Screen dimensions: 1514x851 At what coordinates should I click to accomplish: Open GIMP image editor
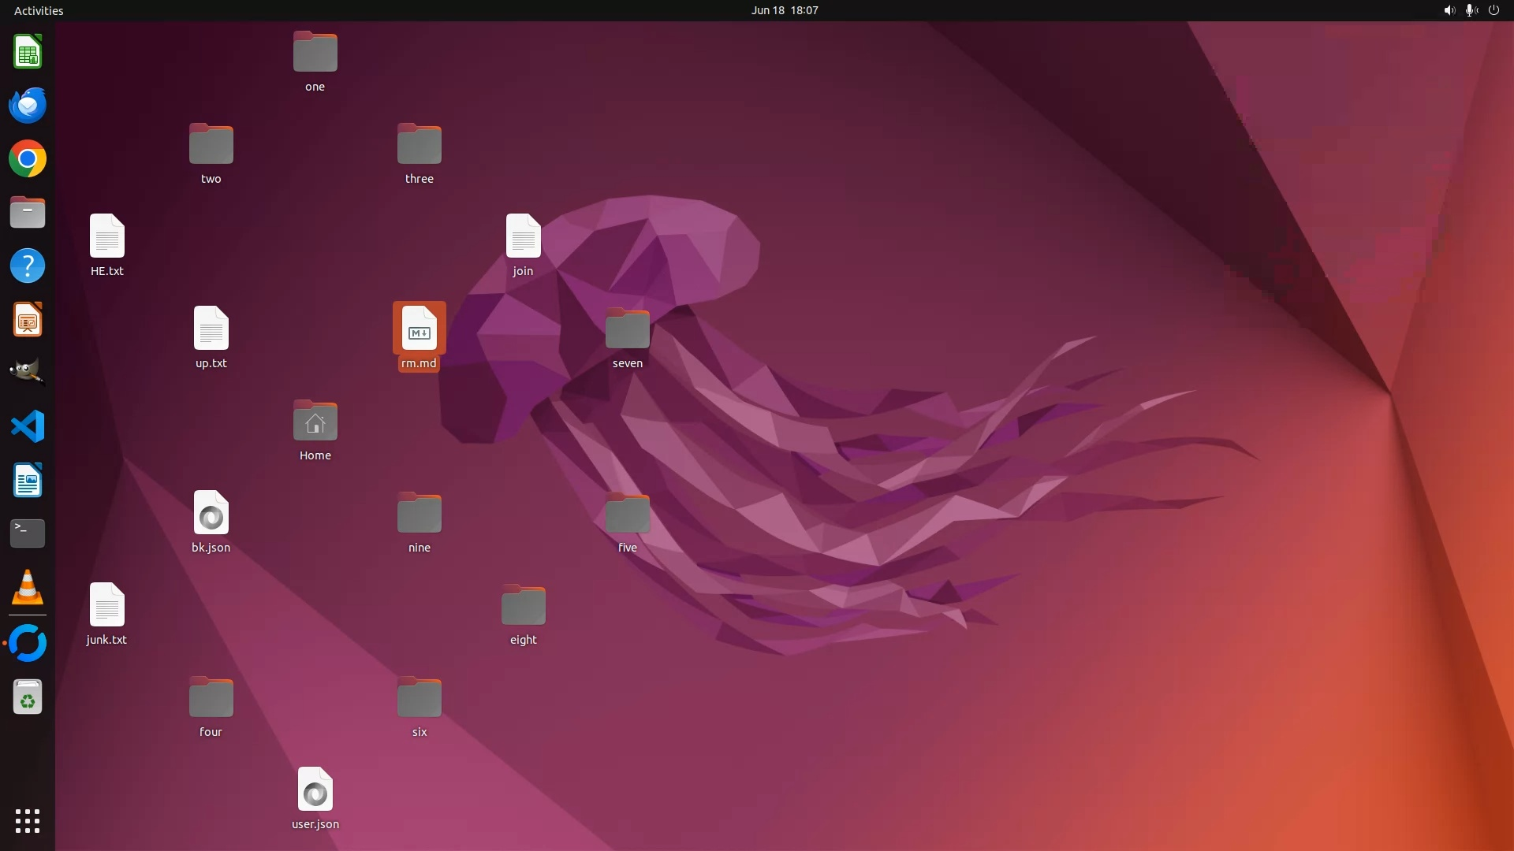click(x=28, y=373)
